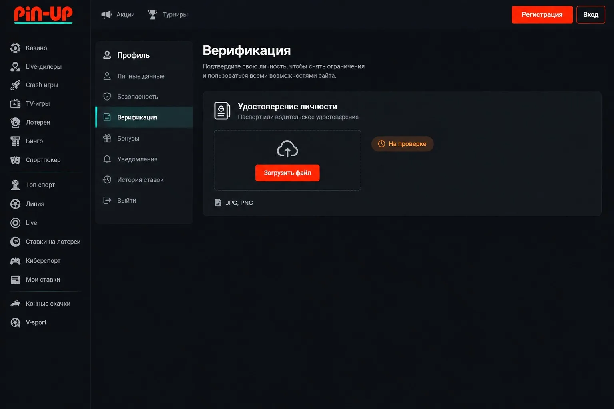Click the Конные скачки horse icon
The width and height of the screenshot is (614, 409).
pyautogui.click(x=15, y=304)
